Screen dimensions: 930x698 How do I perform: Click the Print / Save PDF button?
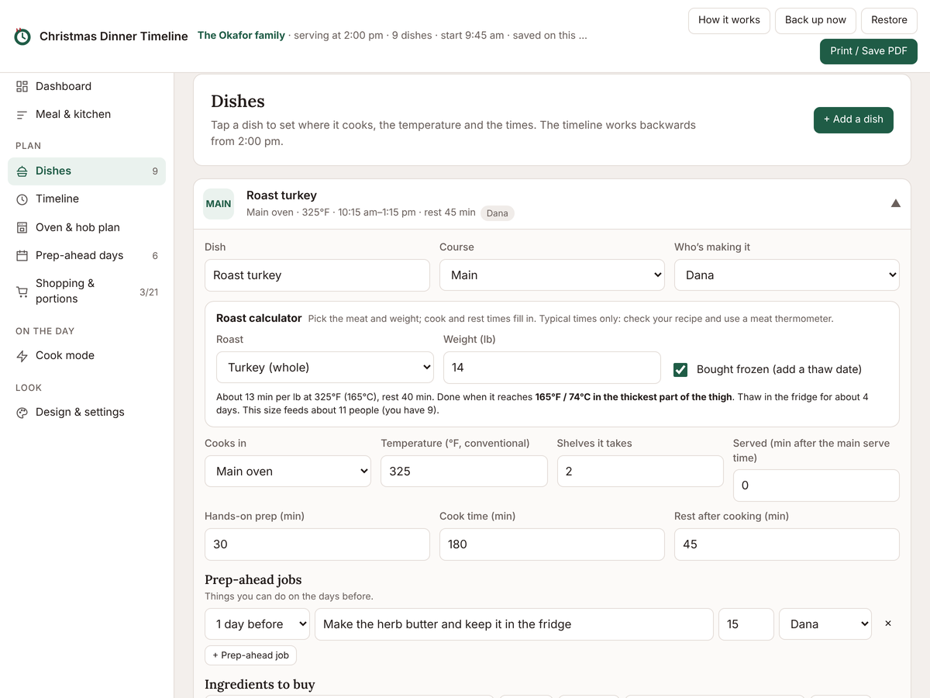click(869, 51)
